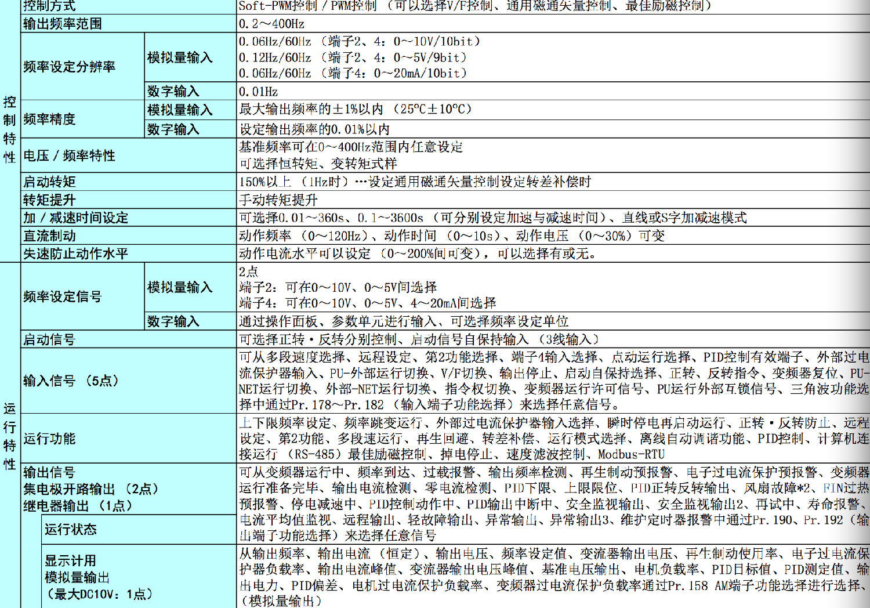Click the 2点 text in signal row
The height and width of the screenshot is (608, 870).
point(248,272)
